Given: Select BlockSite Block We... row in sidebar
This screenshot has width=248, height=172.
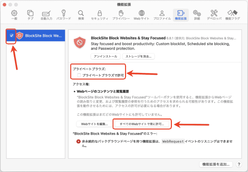Looking at the screenshot, I should (36, 36).
